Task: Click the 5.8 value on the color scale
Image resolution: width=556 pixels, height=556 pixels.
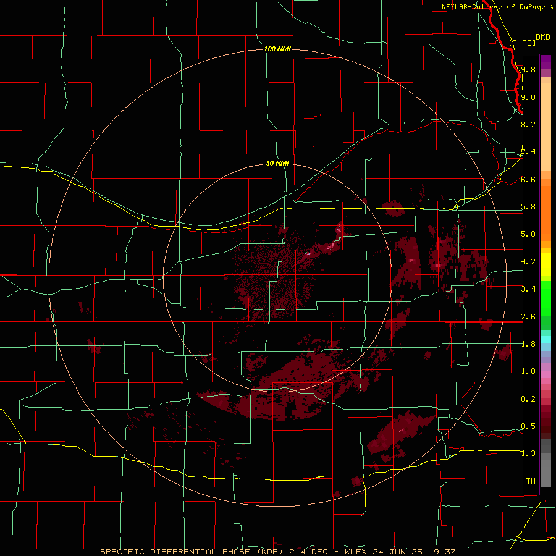Action: pyautogui.click(x=528, y=207)
